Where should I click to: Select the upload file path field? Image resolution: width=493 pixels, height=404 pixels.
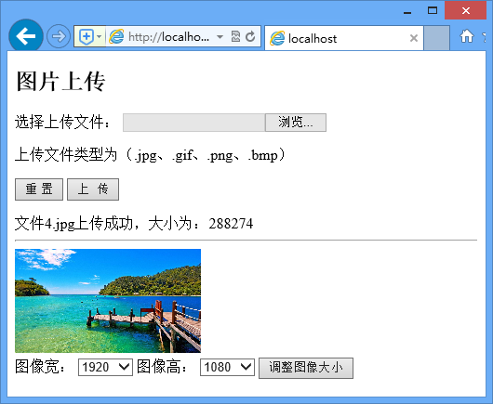click(x=194, y=123)
